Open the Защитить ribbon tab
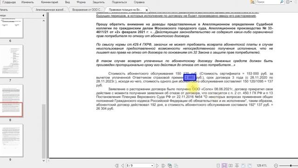Viewport: 298px width, 168px height. pyautogui.click(x=98, y=2)
